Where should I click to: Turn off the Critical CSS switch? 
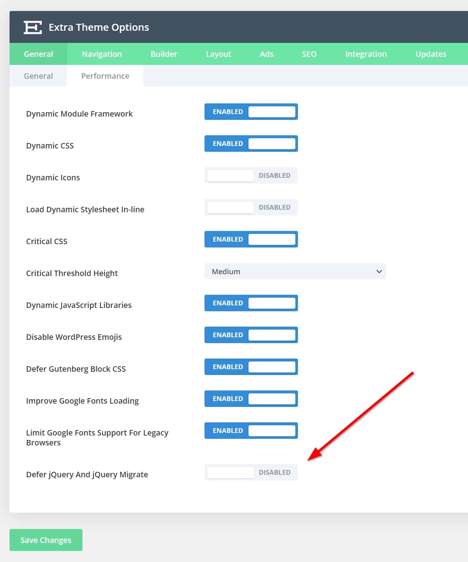[251, 239]
